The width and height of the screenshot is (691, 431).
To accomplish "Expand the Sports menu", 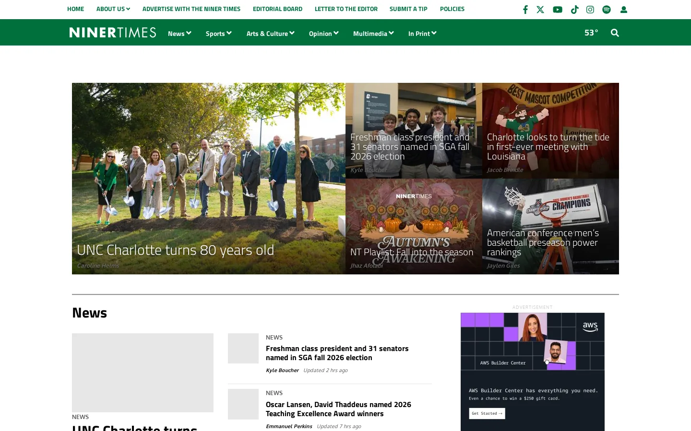I will point(219,34).
